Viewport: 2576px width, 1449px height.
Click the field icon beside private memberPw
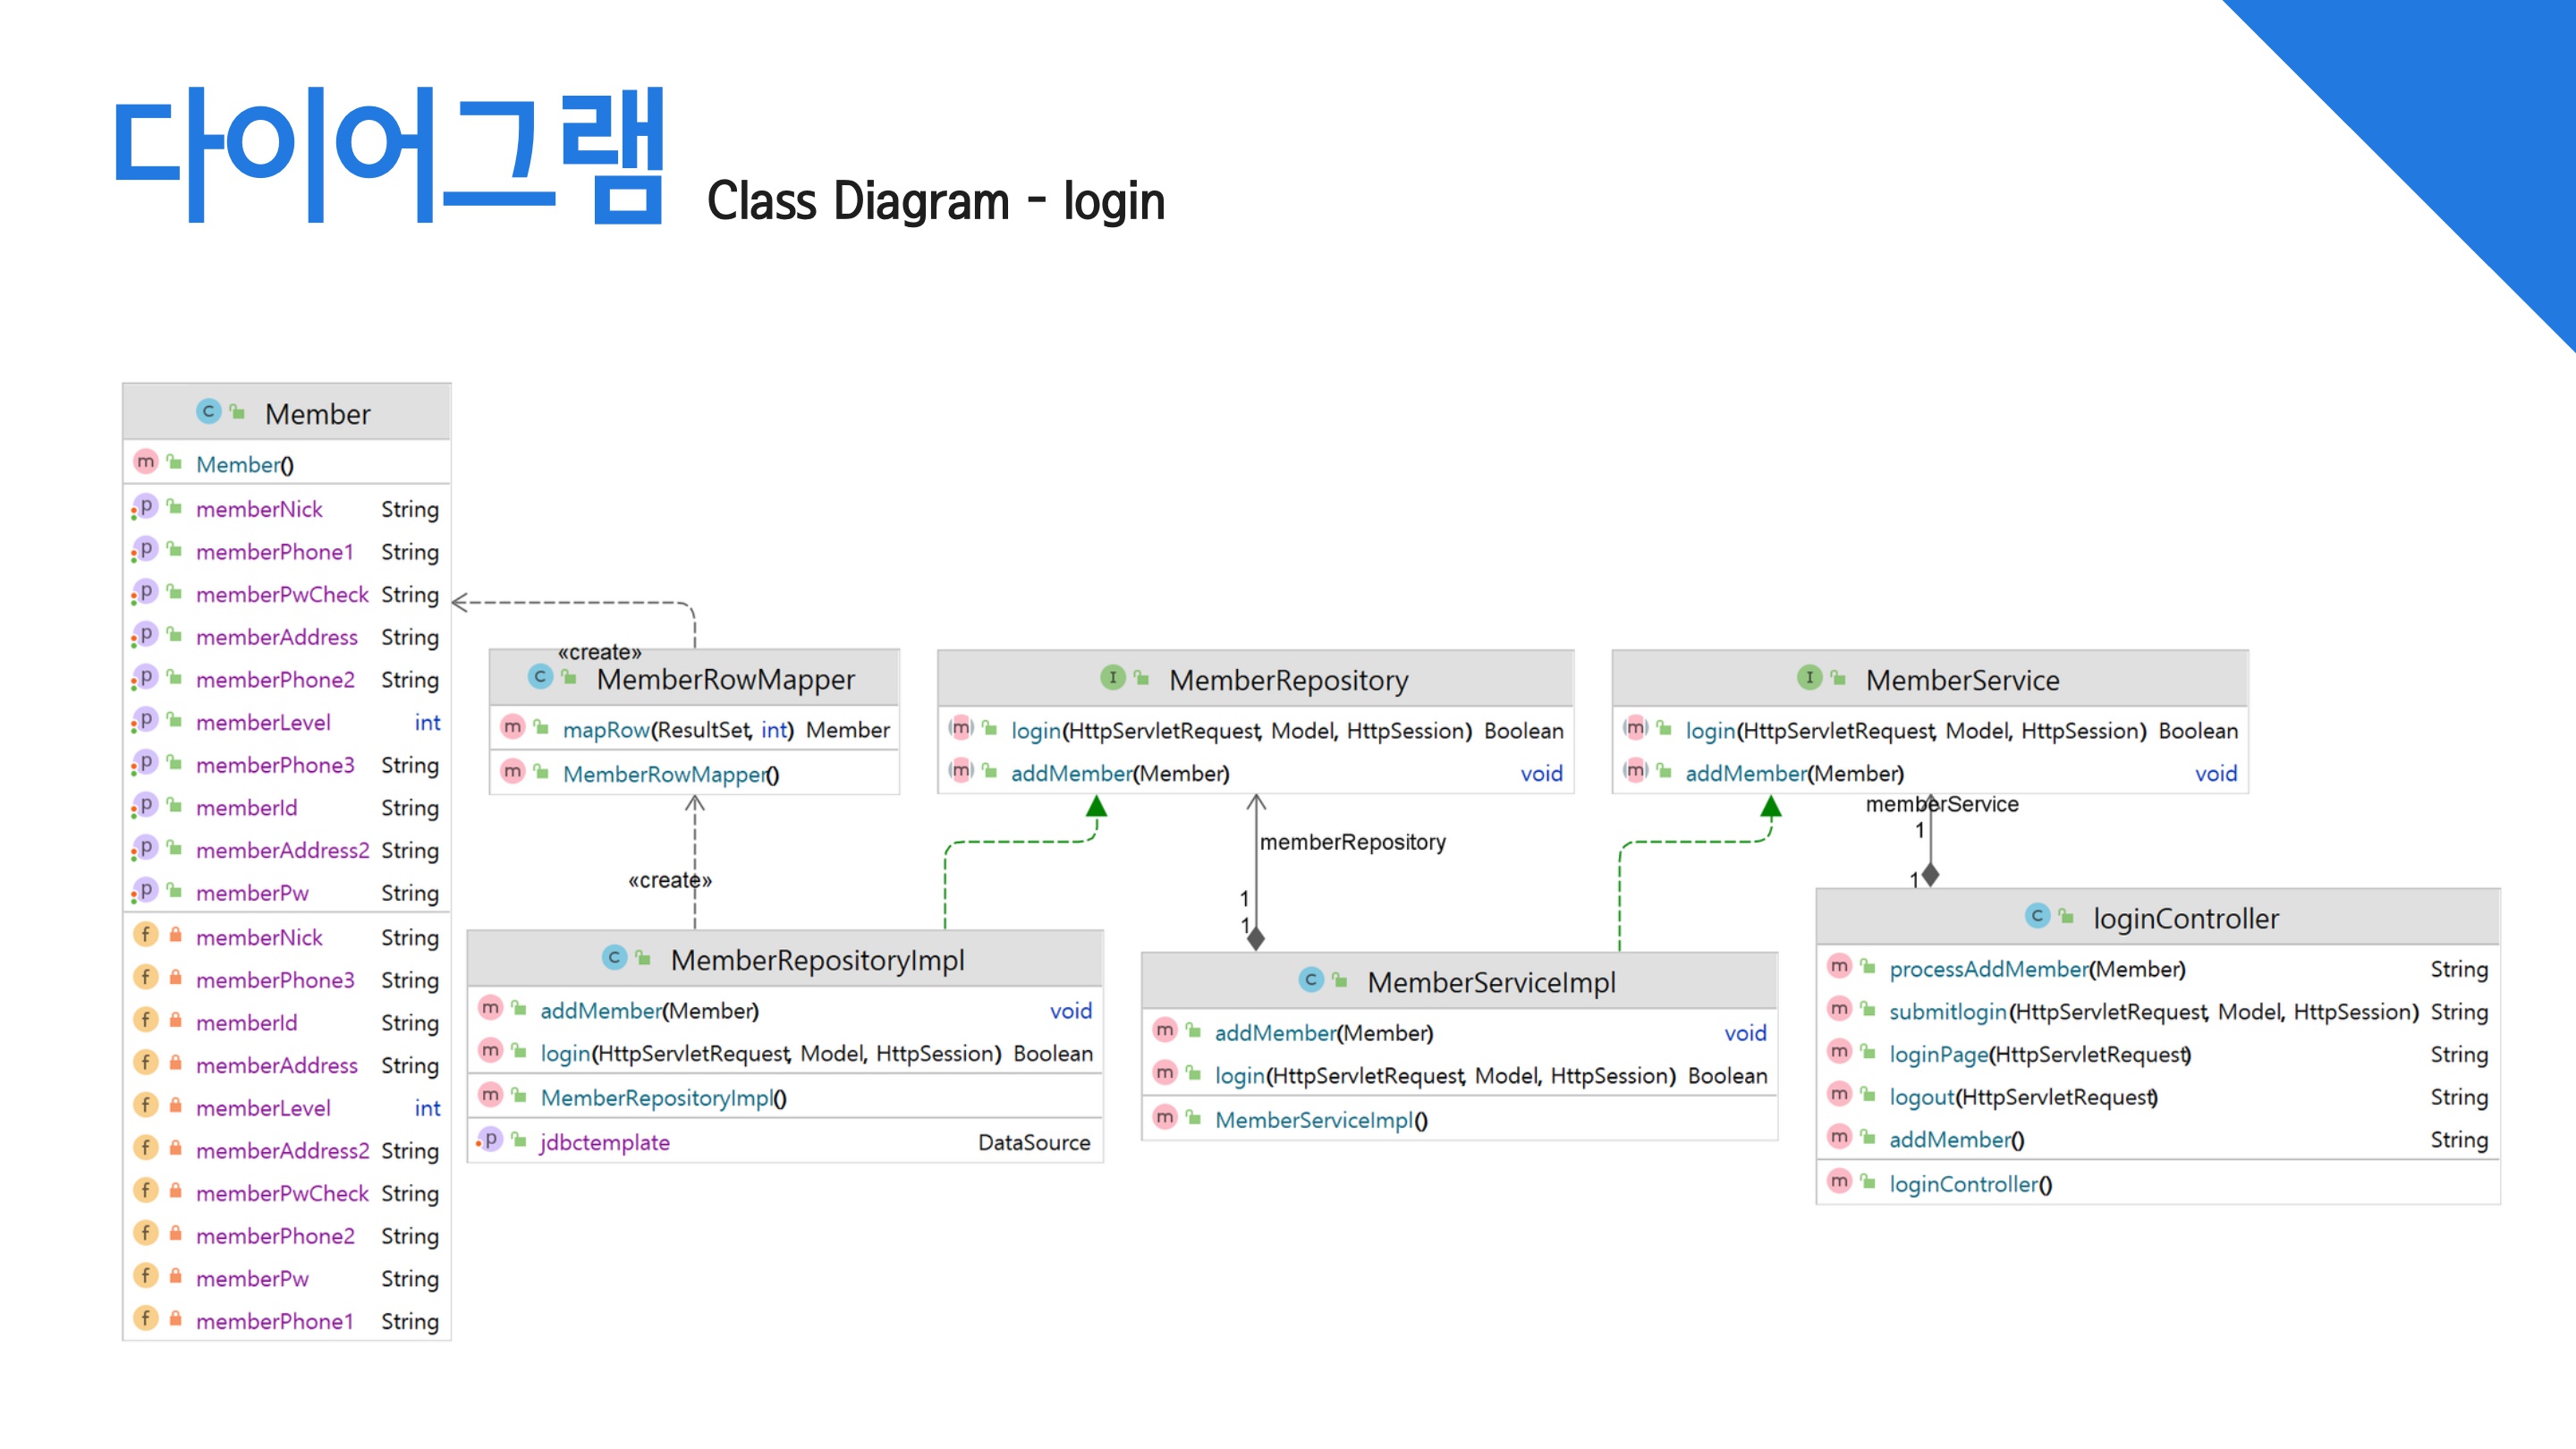146,1276
